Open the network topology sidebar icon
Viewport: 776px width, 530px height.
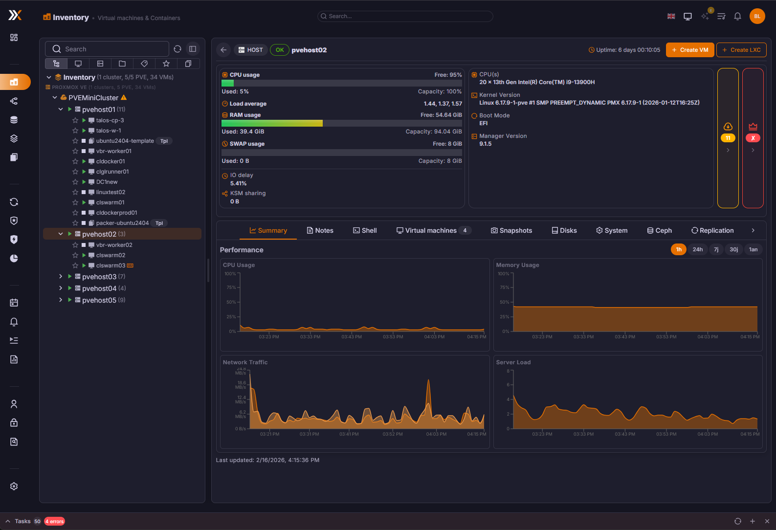[14, 101]
